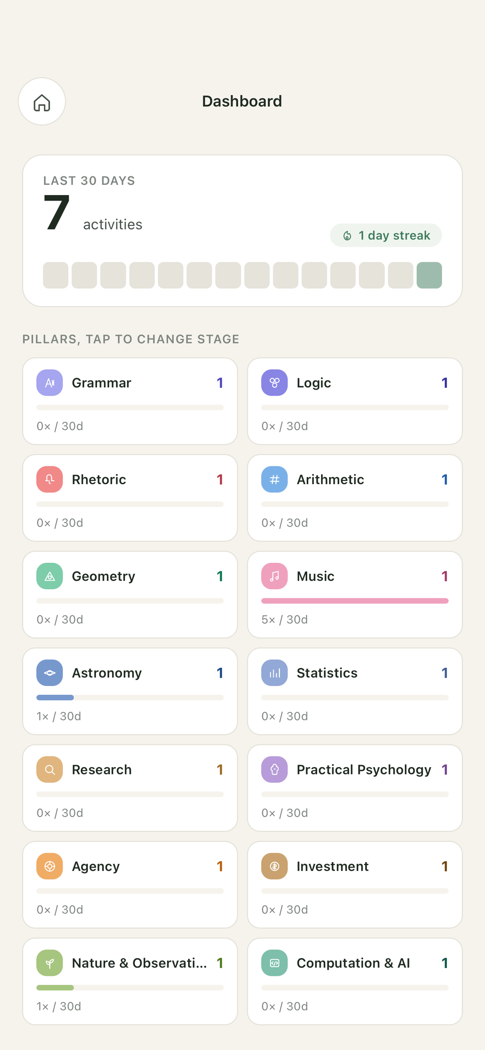Tap the home icon button
This screenshot has width=485, height=1050.
coord(42,102)
